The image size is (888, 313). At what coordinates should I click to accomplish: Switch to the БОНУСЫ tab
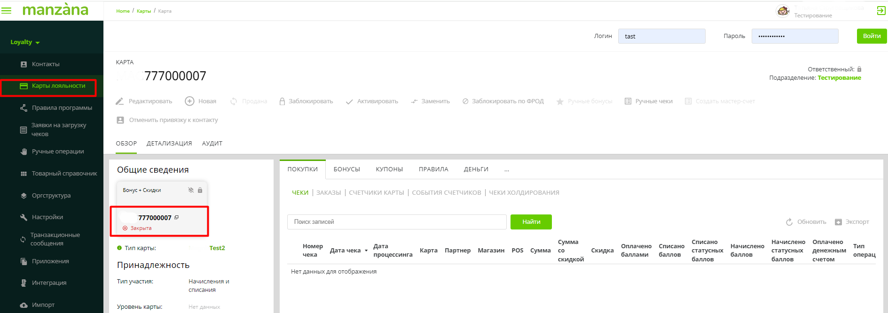pyautogui.click(x=346, y=169)
